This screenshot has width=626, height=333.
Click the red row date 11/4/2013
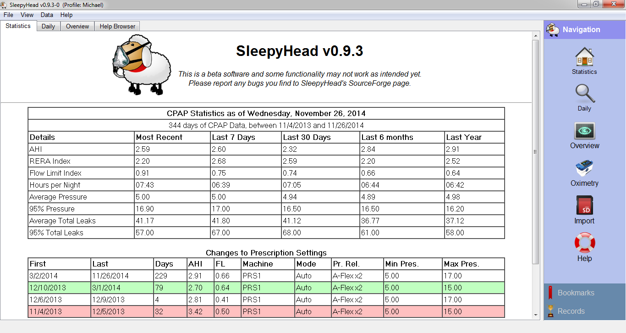point(46,311)
